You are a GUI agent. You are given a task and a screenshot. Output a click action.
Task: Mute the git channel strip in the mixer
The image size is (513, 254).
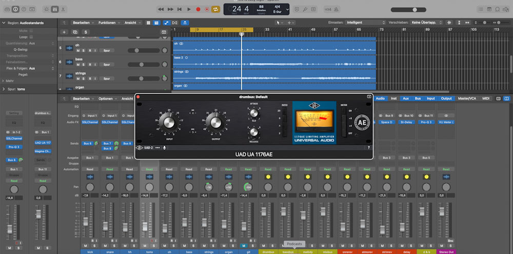click(243, 246)
